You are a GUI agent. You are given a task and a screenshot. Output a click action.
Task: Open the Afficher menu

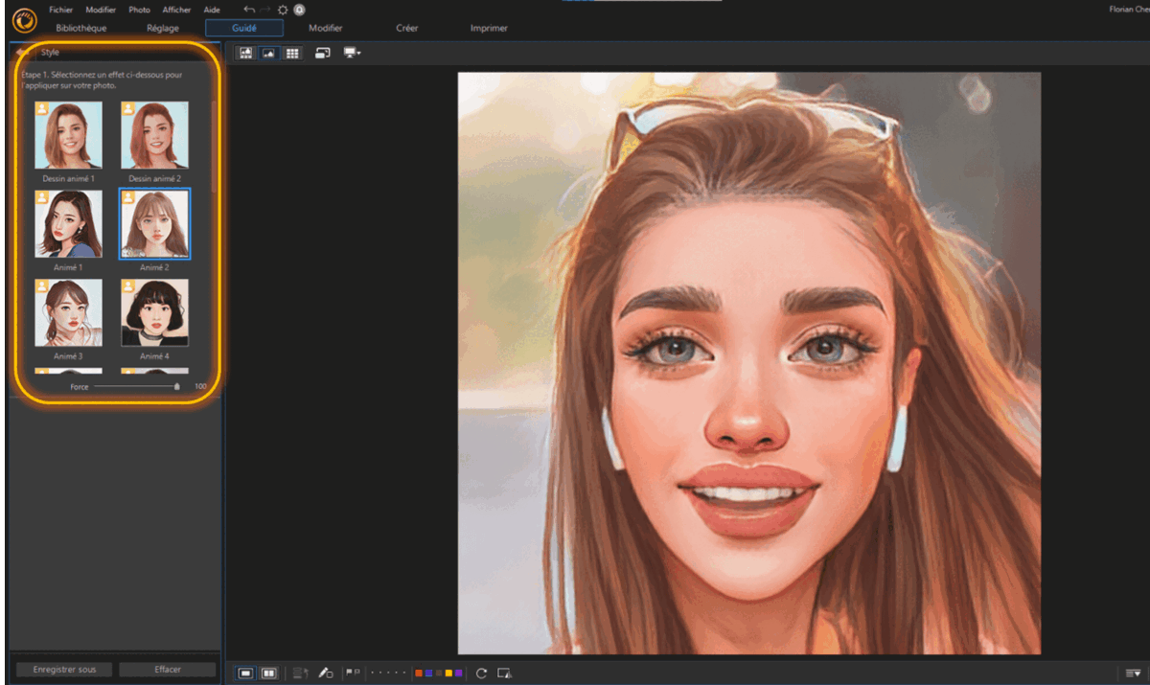click(176, 10)
